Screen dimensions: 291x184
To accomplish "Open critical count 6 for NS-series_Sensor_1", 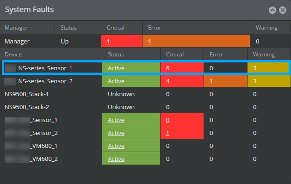I will tap(167, 68).
